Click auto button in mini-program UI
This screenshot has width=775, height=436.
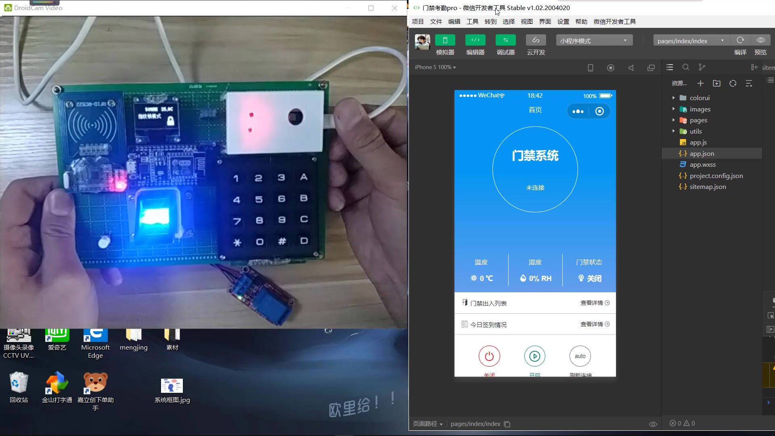580,356
